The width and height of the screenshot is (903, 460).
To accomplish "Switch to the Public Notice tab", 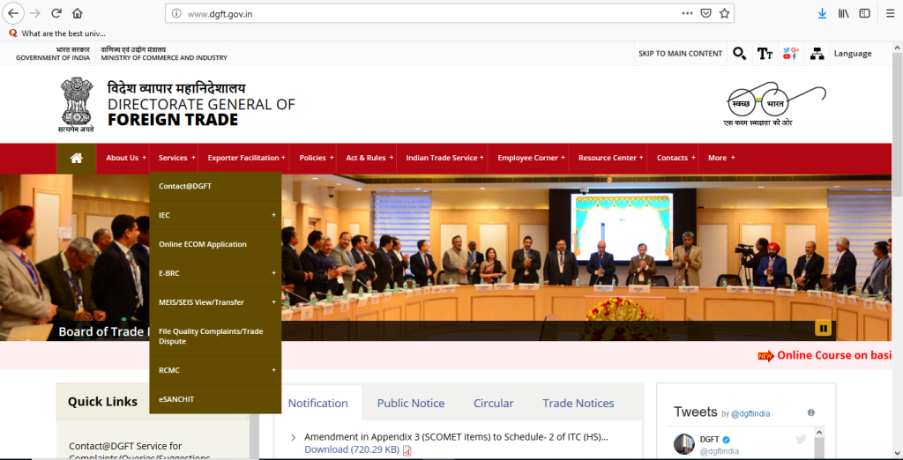I will click(x=411, y=403).
